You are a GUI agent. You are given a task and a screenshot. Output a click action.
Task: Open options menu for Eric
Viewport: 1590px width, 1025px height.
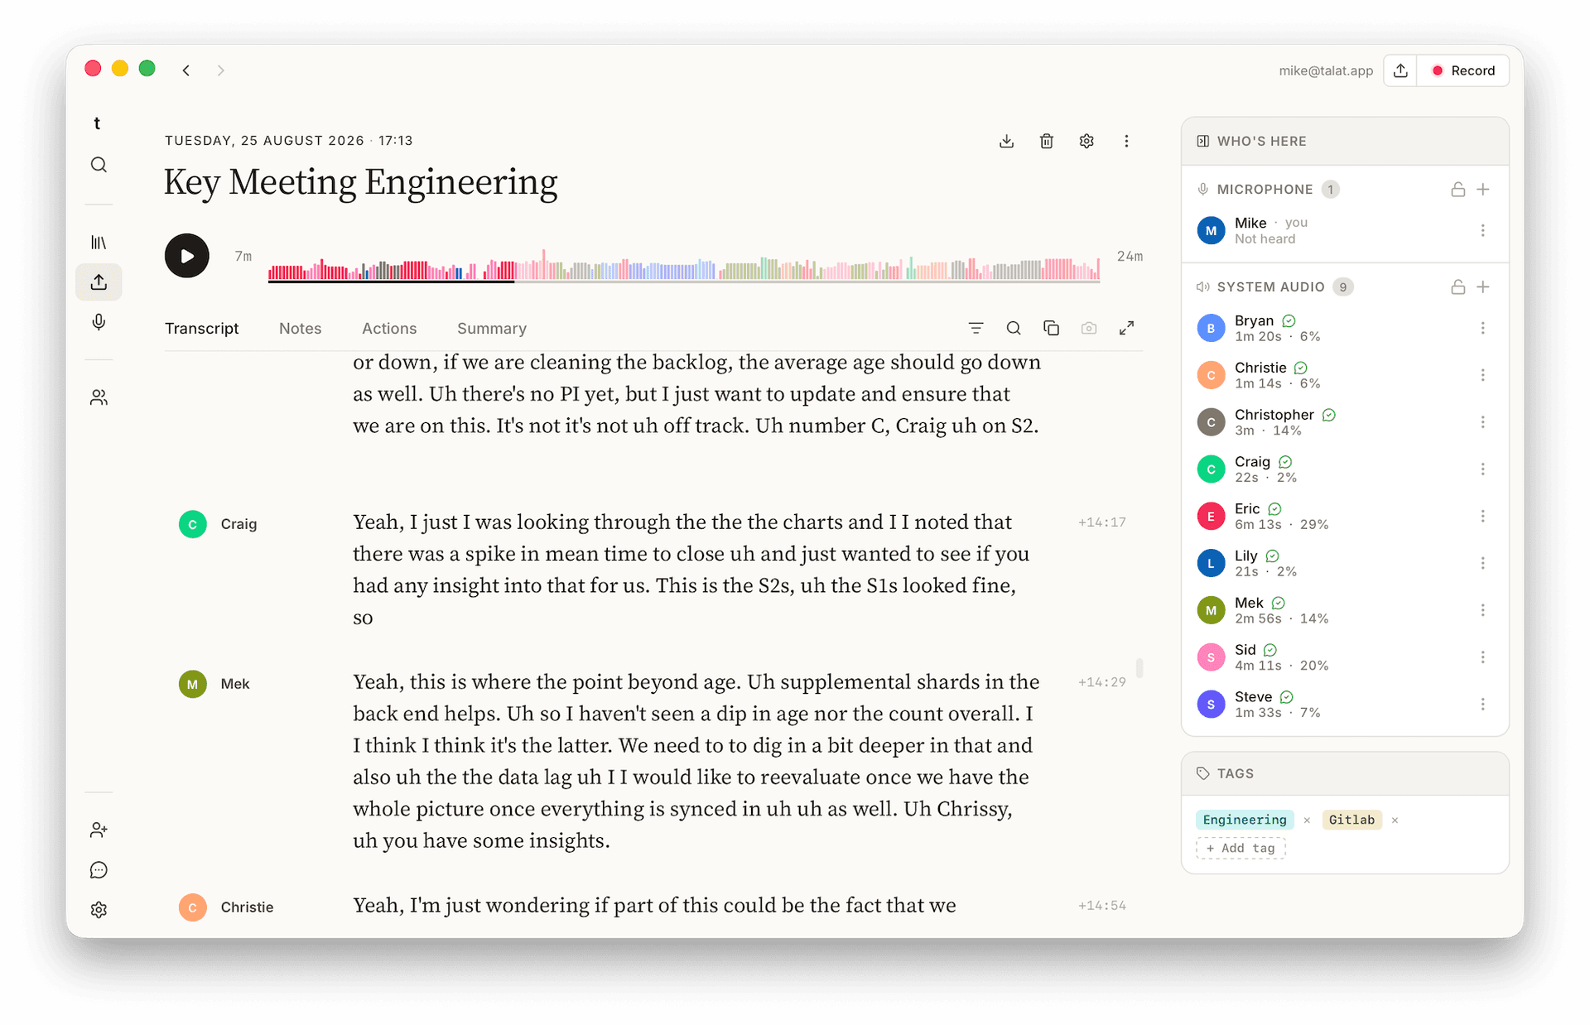[1482, 516]
